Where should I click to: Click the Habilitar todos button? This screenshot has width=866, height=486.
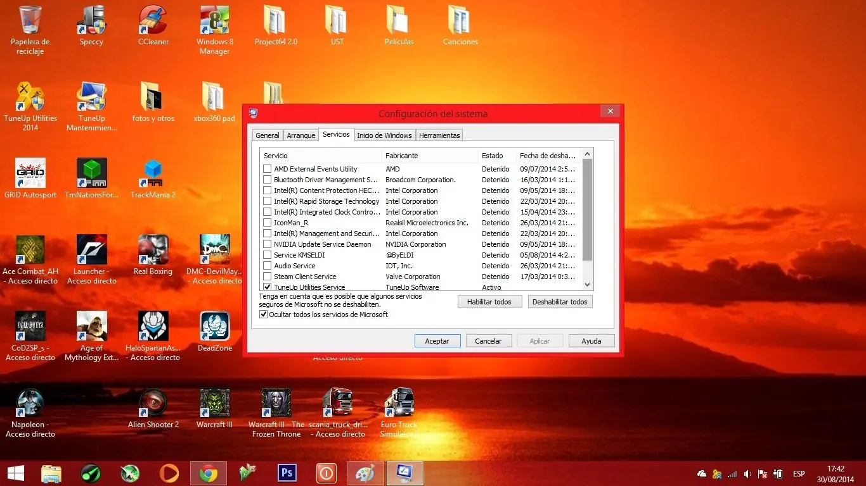pyautogui.click(x=489, y=302)
